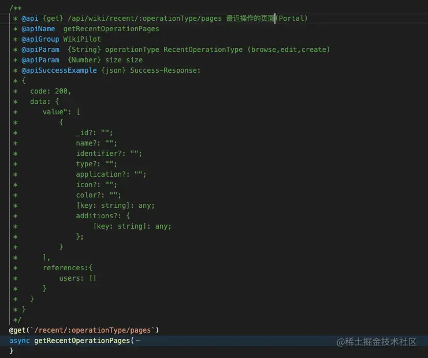The image size is (428, 358).
Task: Click the _id?: ""; line
Action: (94, 133)
